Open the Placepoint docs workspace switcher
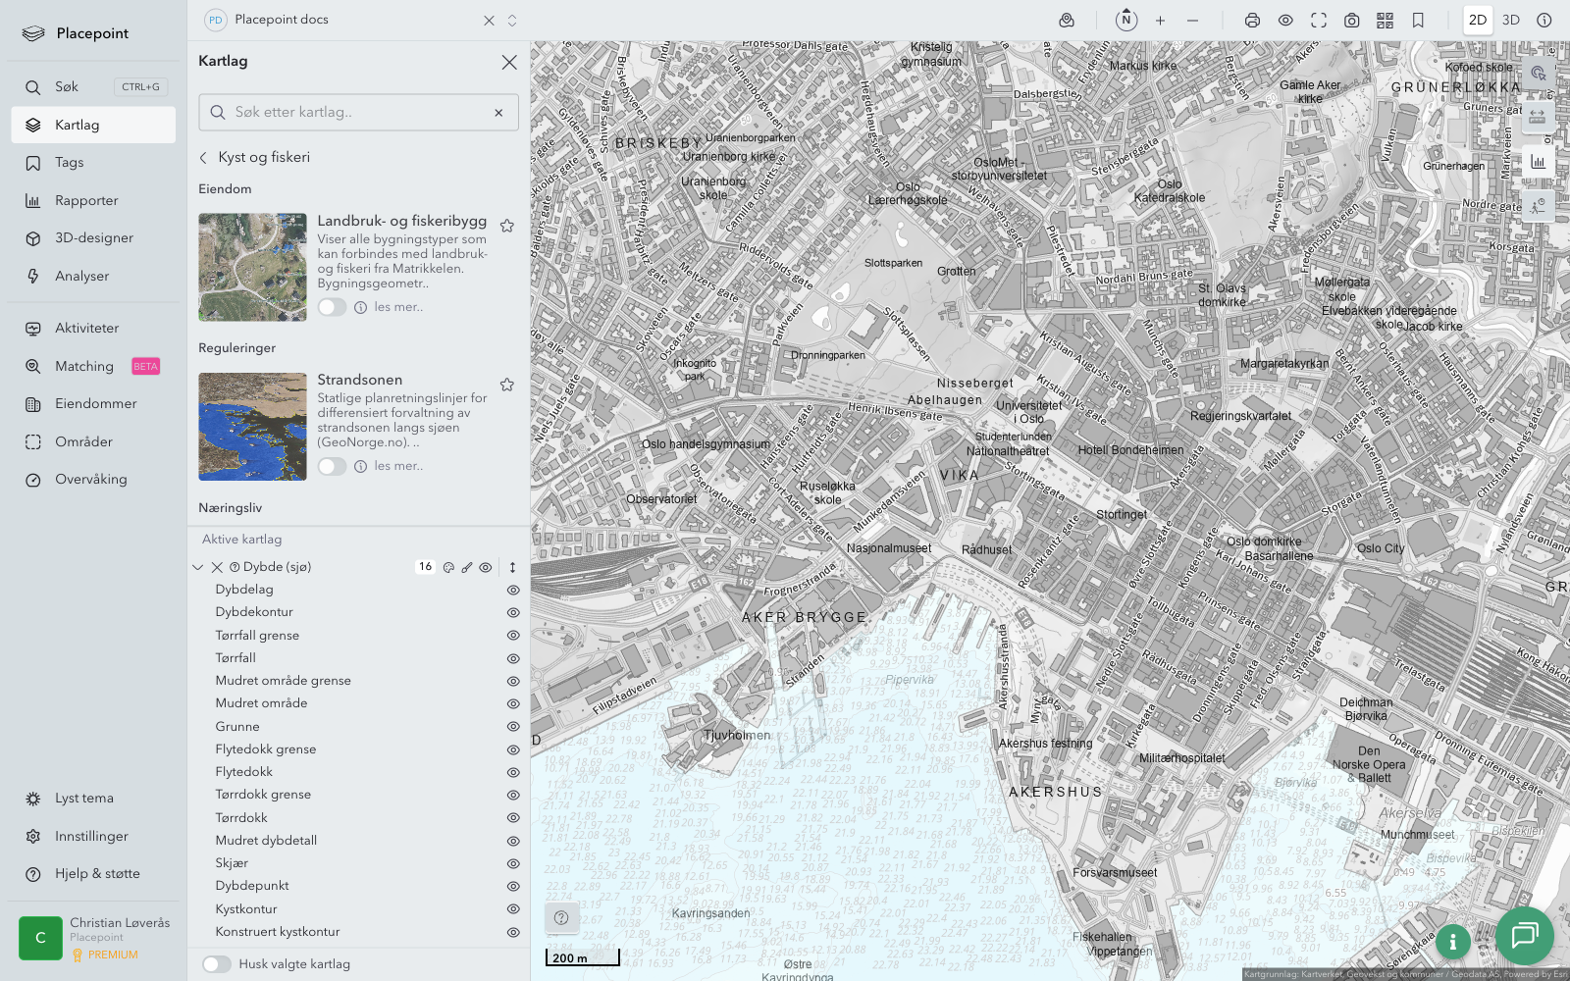Viewport: 1570px width, 981px height. click(x=511, y=21)
